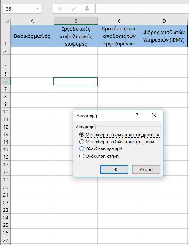Open the Name Box dropdown arrow
This screenshot has width=189, height=245.
pyautogui.click(x=37, y=8)
